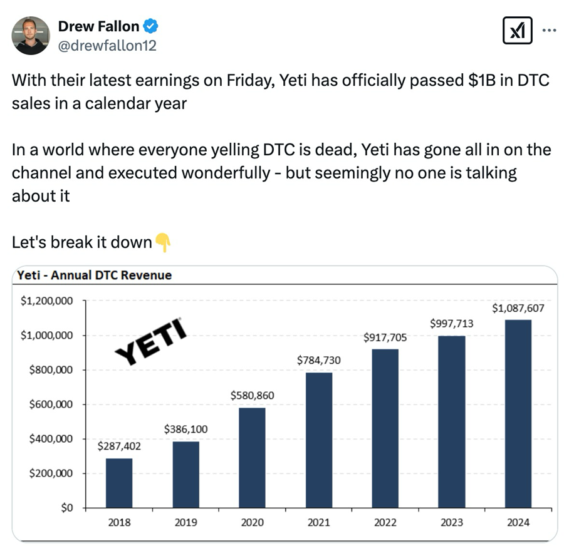Open Drew Fallon's profile from the display name
Viewport: 564px width, 546px height.
pos(98,26)
